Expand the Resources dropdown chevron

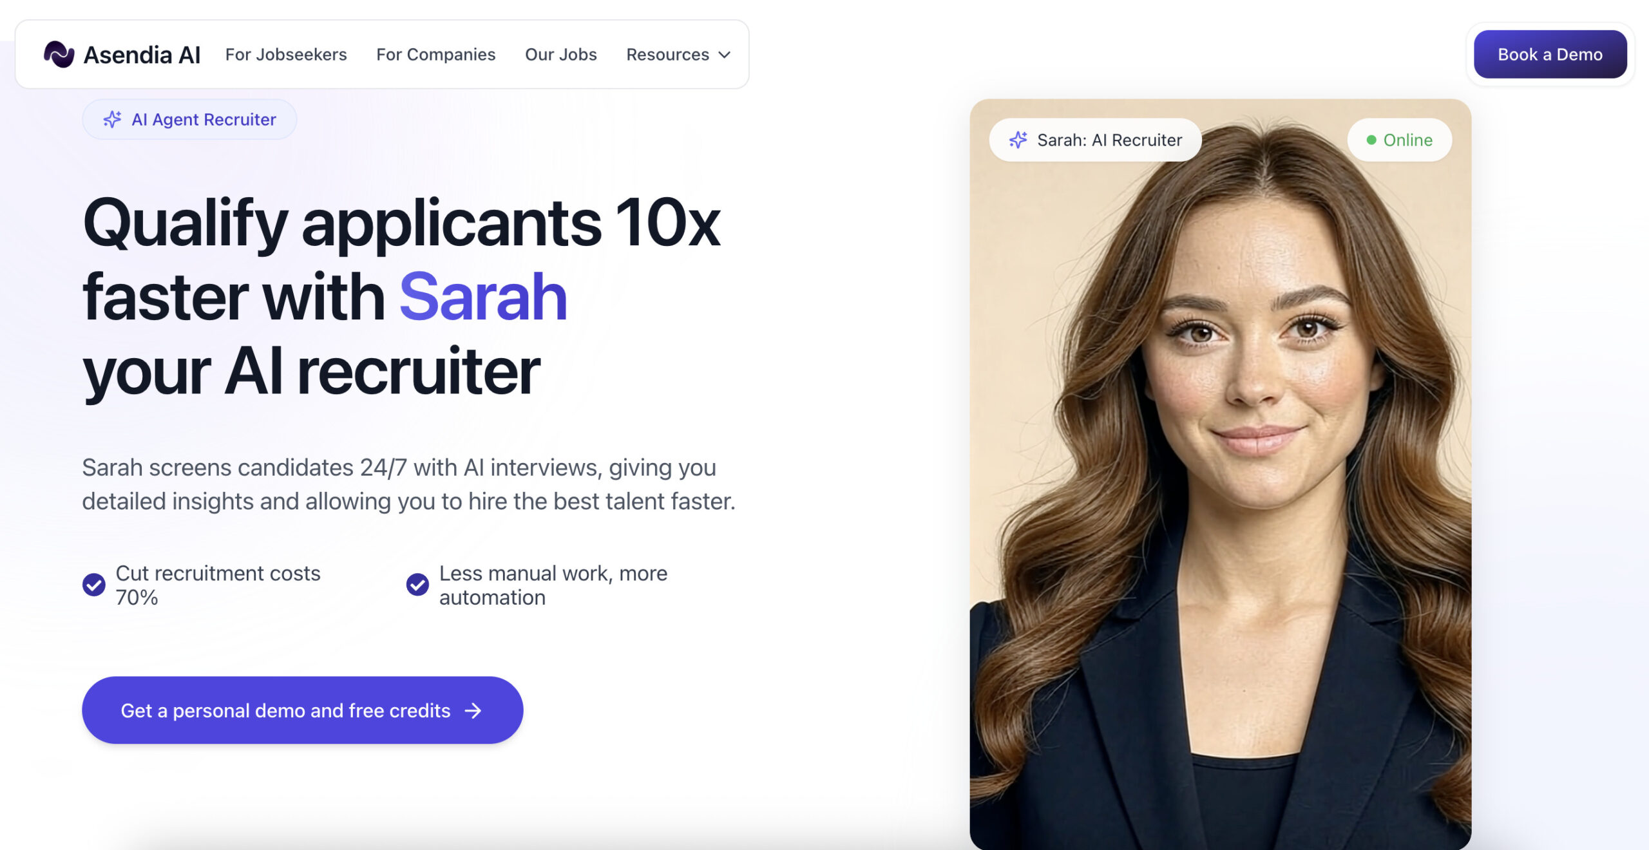pyautogui.click(x=725, y=55)
